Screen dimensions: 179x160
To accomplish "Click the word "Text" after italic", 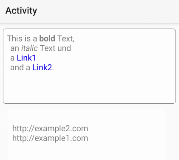I will click(x=48, y=48).
